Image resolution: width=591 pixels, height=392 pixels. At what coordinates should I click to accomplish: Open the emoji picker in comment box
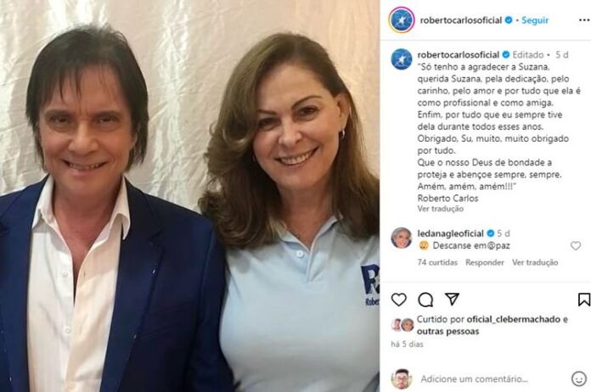point(579,378)
